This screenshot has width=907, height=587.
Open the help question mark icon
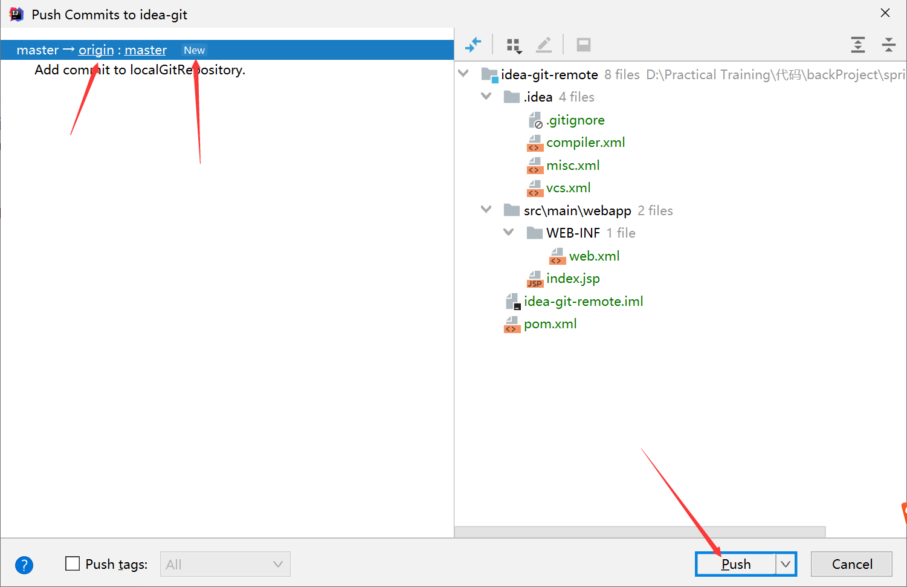click(x=24, y=565)
